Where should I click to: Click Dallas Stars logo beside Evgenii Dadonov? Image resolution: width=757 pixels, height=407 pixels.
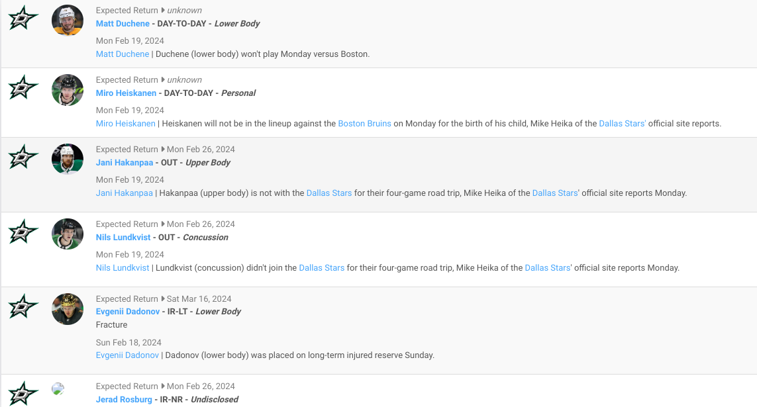[23, 306]
